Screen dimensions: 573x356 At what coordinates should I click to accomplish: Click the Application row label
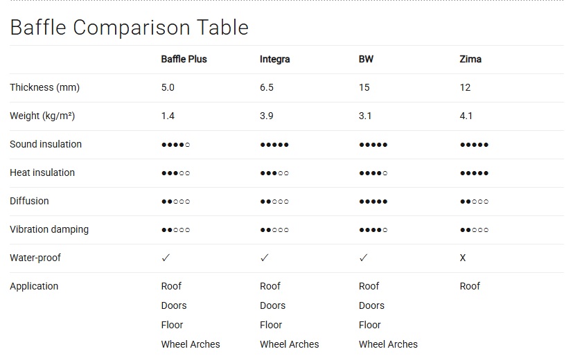(34, 286)
